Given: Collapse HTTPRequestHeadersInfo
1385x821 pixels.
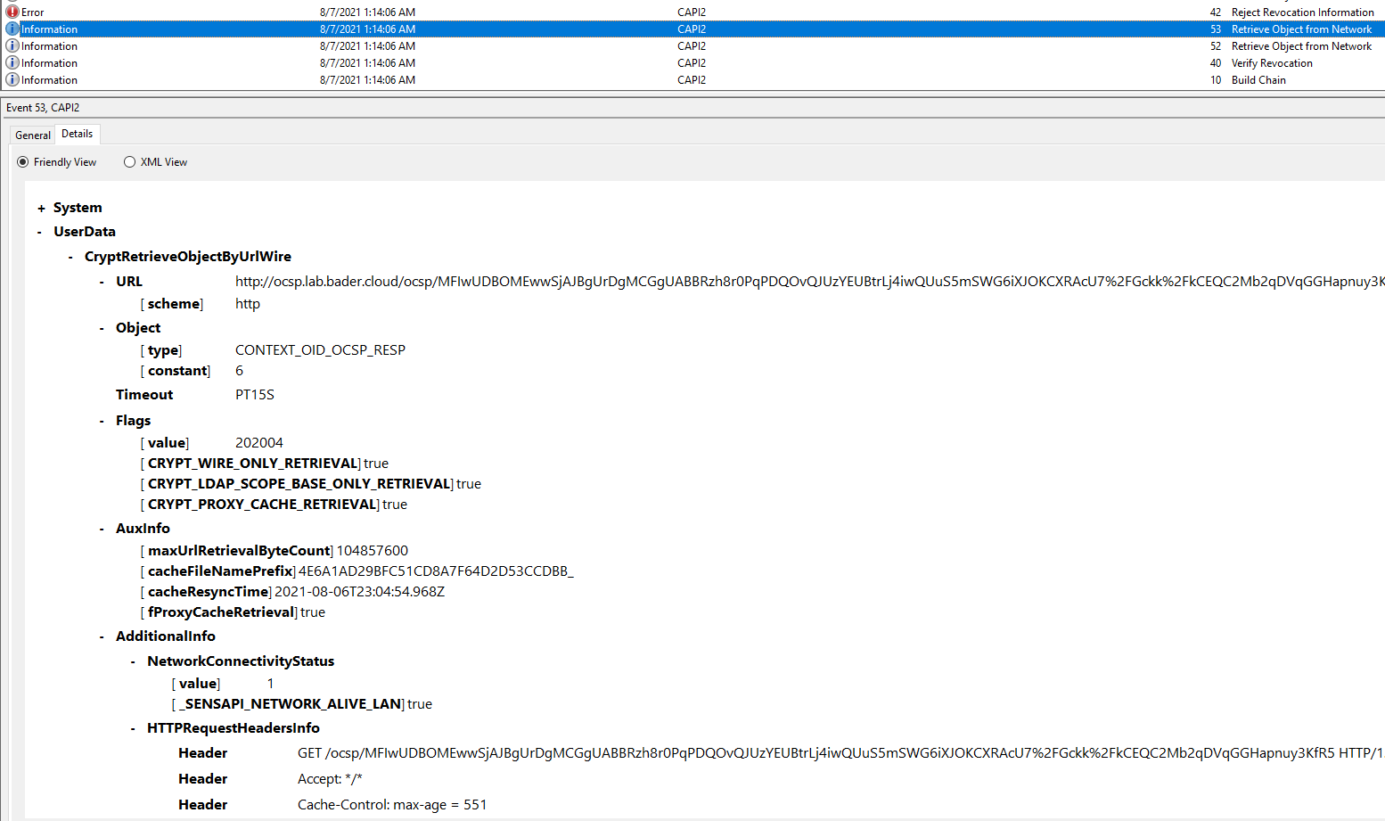Looking at the screenshot, I should [x=131, y=727].
